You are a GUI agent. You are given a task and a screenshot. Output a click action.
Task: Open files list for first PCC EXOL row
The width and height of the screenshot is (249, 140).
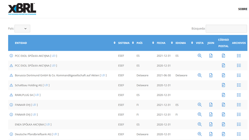(x=239, y=56)
